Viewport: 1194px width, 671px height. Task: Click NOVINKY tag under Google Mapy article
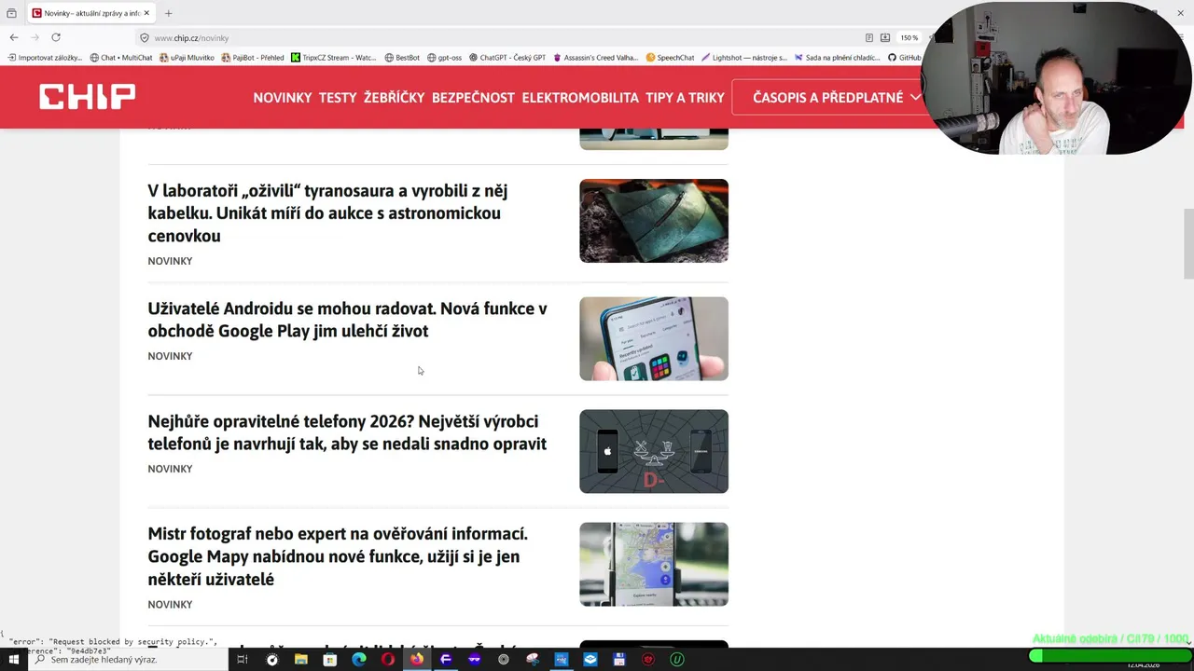(x=170, y=605)
